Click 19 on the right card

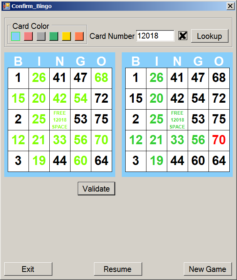point(156,161)
